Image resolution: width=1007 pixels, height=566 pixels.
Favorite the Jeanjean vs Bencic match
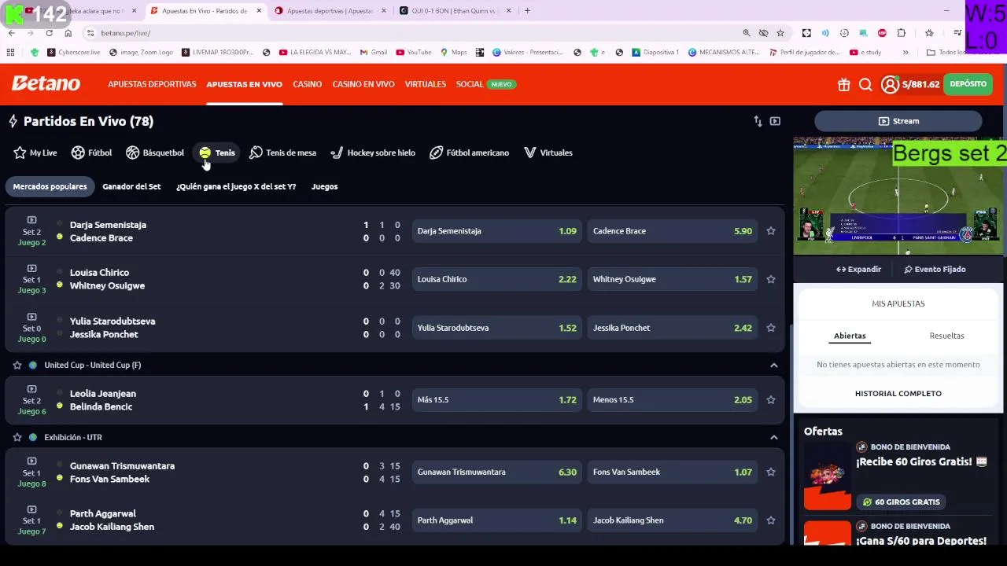(771, 400)
